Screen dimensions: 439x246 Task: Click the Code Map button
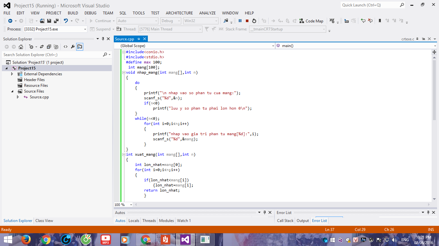coord(311,21)
